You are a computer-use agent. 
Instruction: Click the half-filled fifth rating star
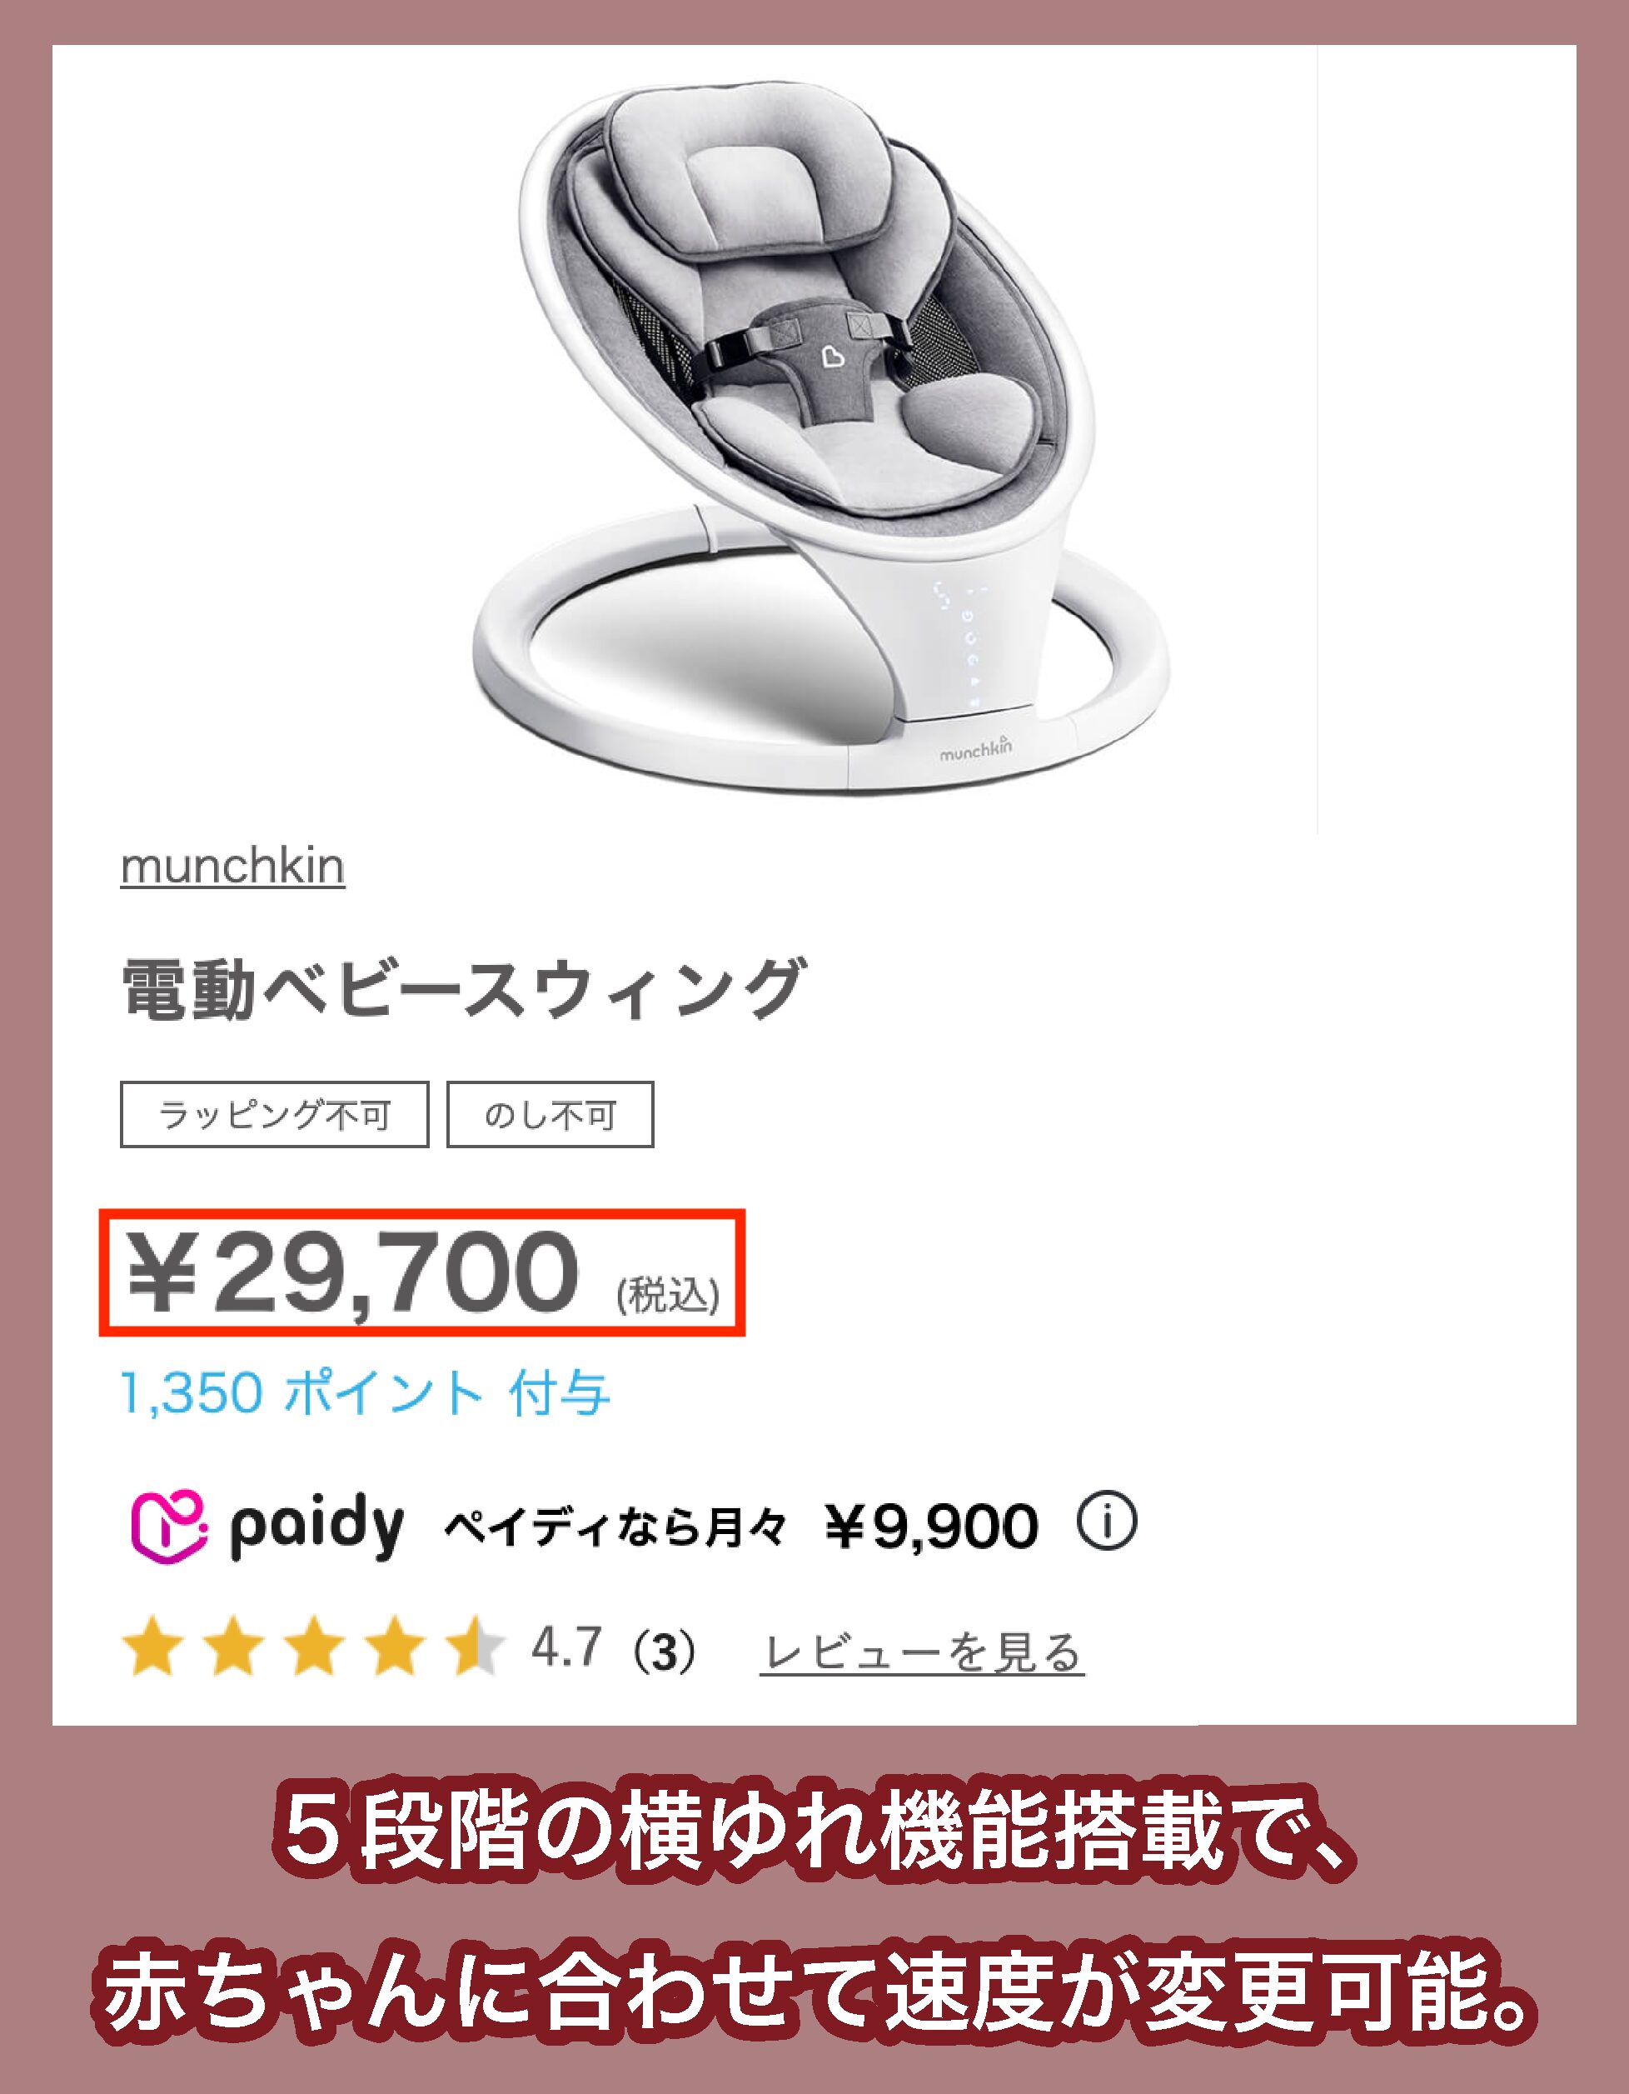476,1650
